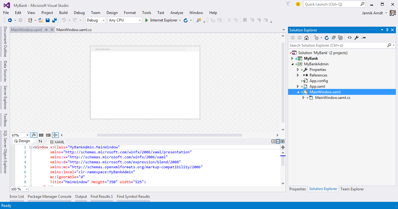Toggle snap to gridlines button

click(48, 135)
